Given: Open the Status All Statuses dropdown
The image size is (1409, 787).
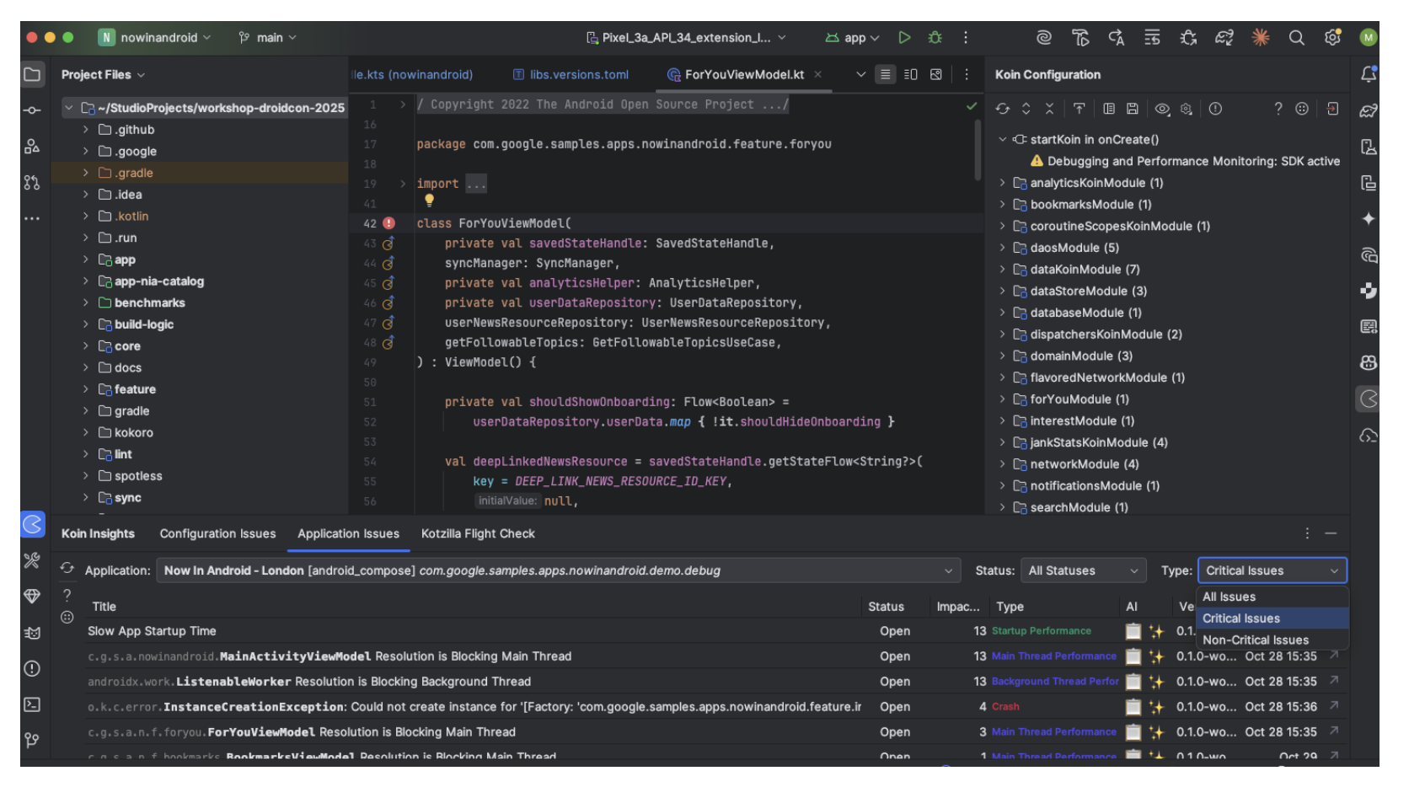Looking at the screenshot, I should pos(1082,570).
